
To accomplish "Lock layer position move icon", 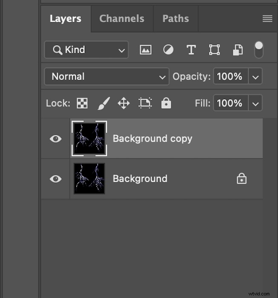I will (123, 103).
